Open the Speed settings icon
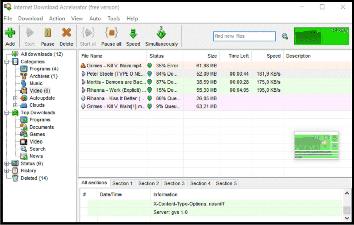The width and height of the screenshot is (354, 225). tap(133, 33)
